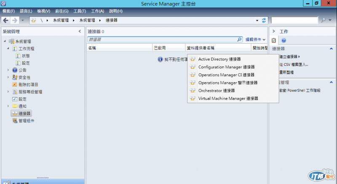The height and width of the screenshot is (184, 337).
Task: Open the 工作(A) menu
Action: pos(98,11)
